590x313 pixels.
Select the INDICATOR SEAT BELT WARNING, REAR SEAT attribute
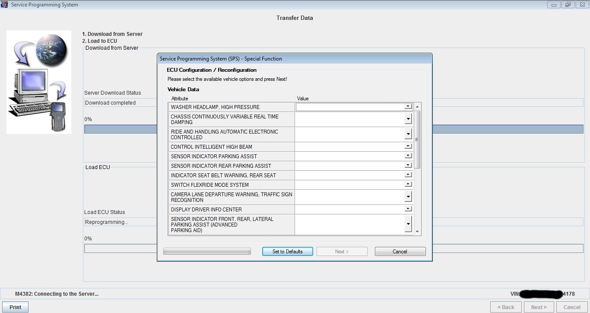click(232, 176)
